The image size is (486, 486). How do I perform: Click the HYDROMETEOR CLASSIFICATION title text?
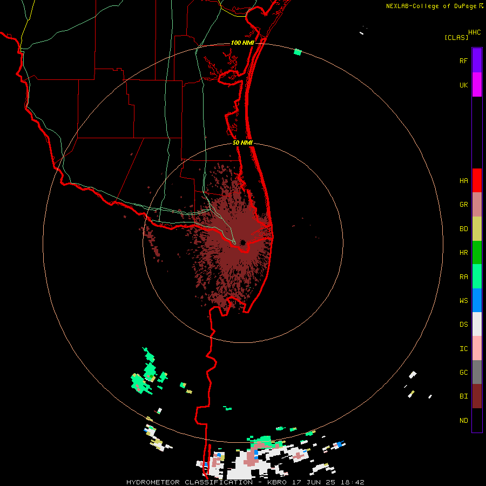pos(190,482)
